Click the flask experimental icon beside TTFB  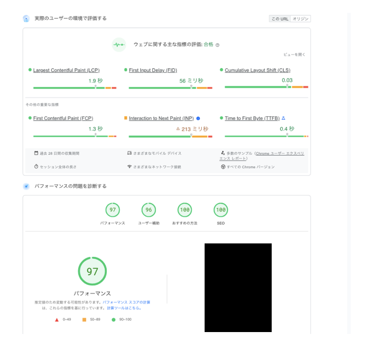pyautogui.click(x=283, y=118)
